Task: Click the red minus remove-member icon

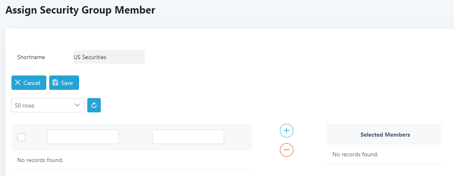Action: click(286, 150)
